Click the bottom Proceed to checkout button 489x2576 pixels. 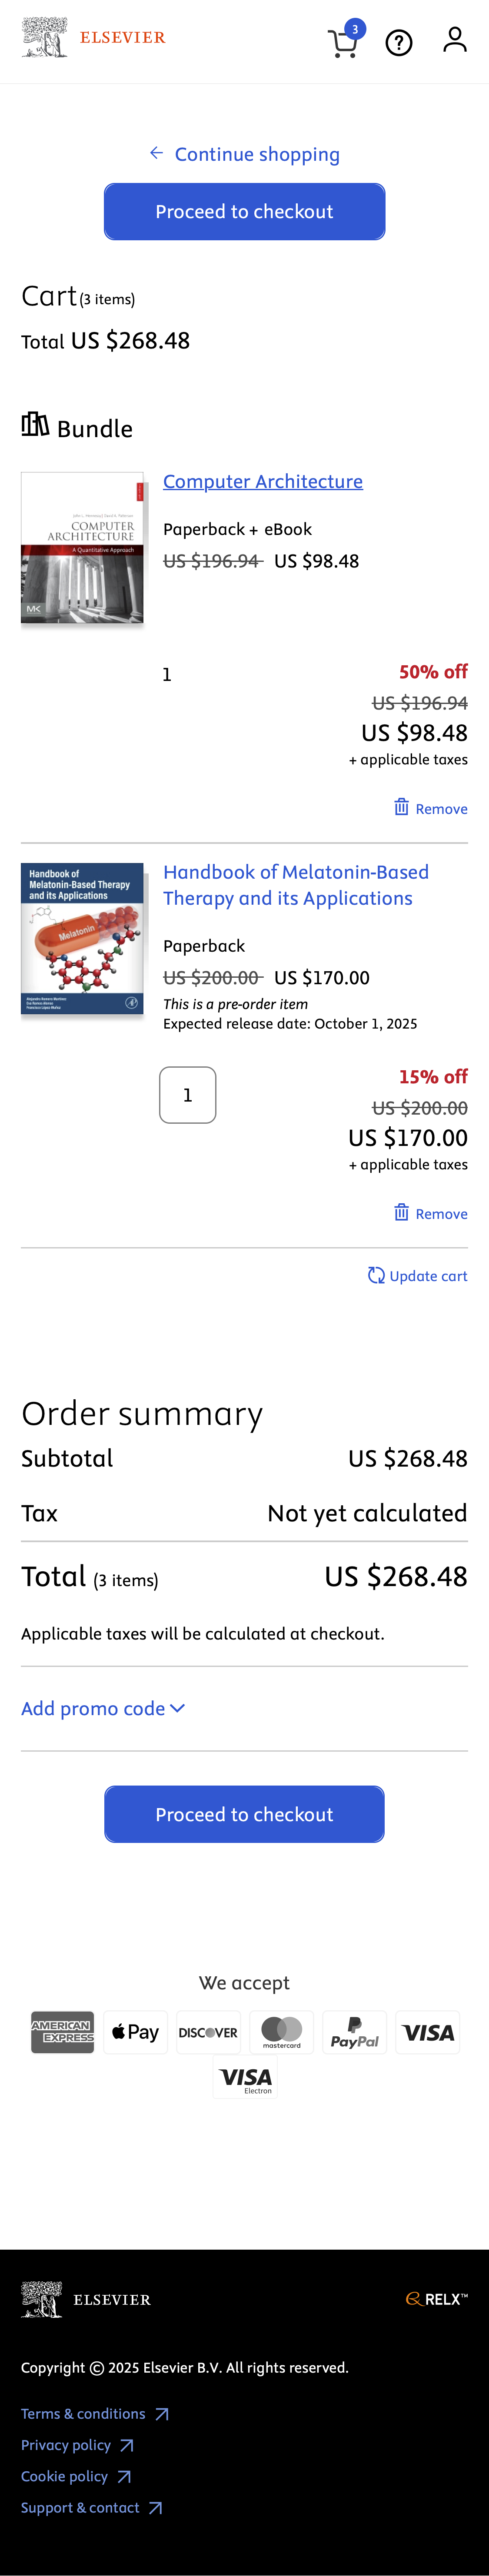point(244,1814)
